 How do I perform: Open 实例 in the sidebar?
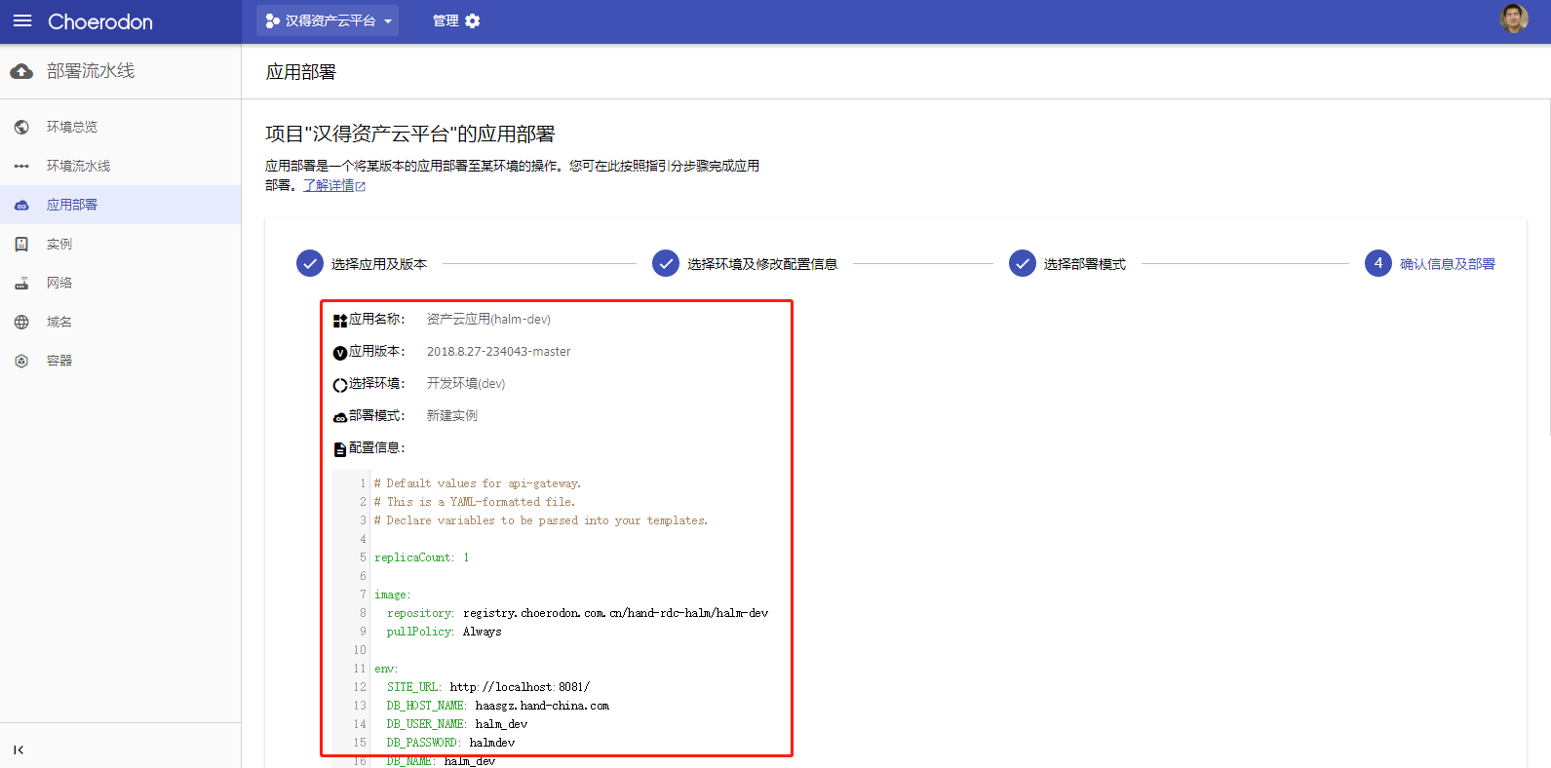120,244
